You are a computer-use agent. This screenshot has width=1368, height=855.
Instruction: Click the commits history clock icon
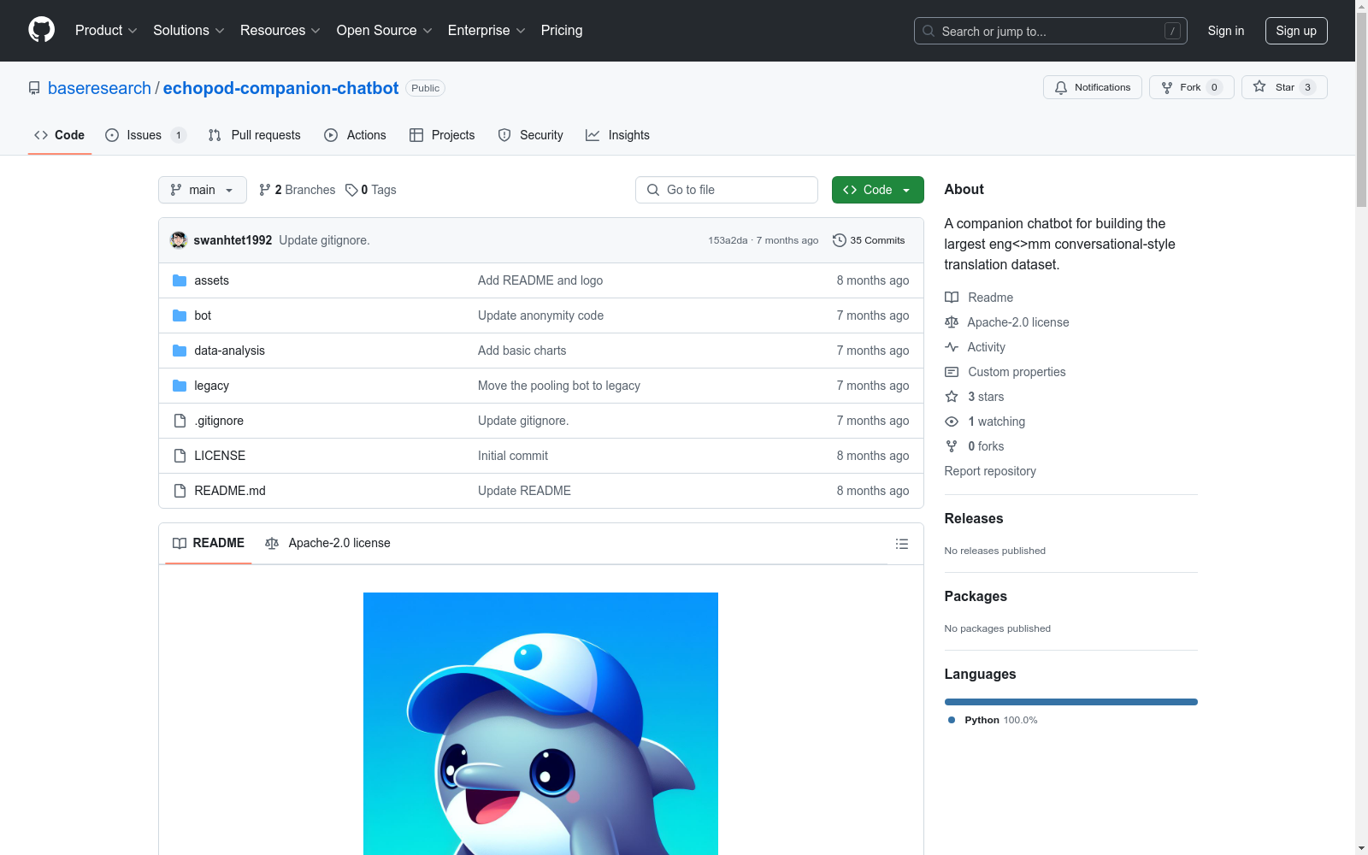[840, 240]
